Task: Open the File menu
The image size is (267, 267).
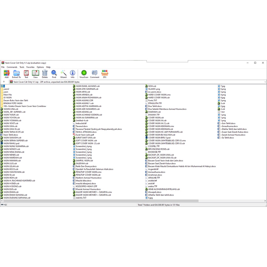Action: coord(3,67)
